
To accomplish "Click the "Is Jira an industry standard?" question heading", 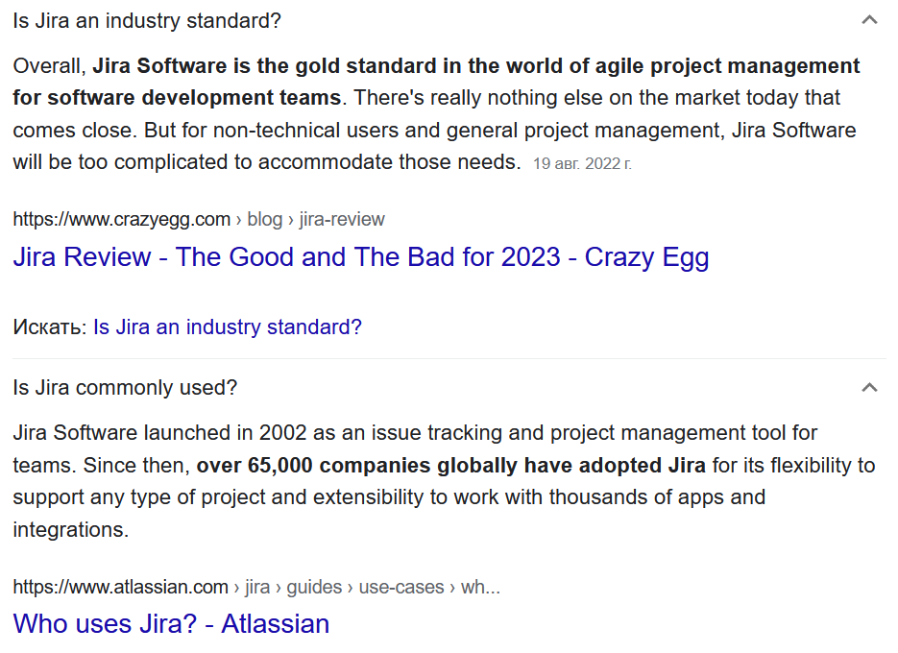I will coord(147,21).
